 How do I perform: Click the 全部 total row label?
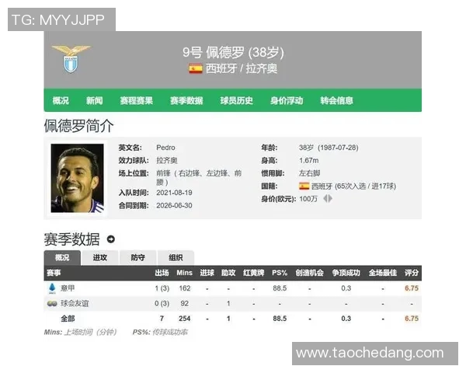(68, 319)
